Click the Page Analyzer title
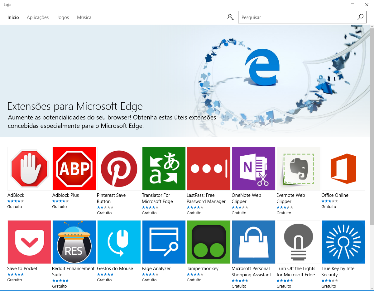Screen dimensions: 374x291 (x=156, y=269)
